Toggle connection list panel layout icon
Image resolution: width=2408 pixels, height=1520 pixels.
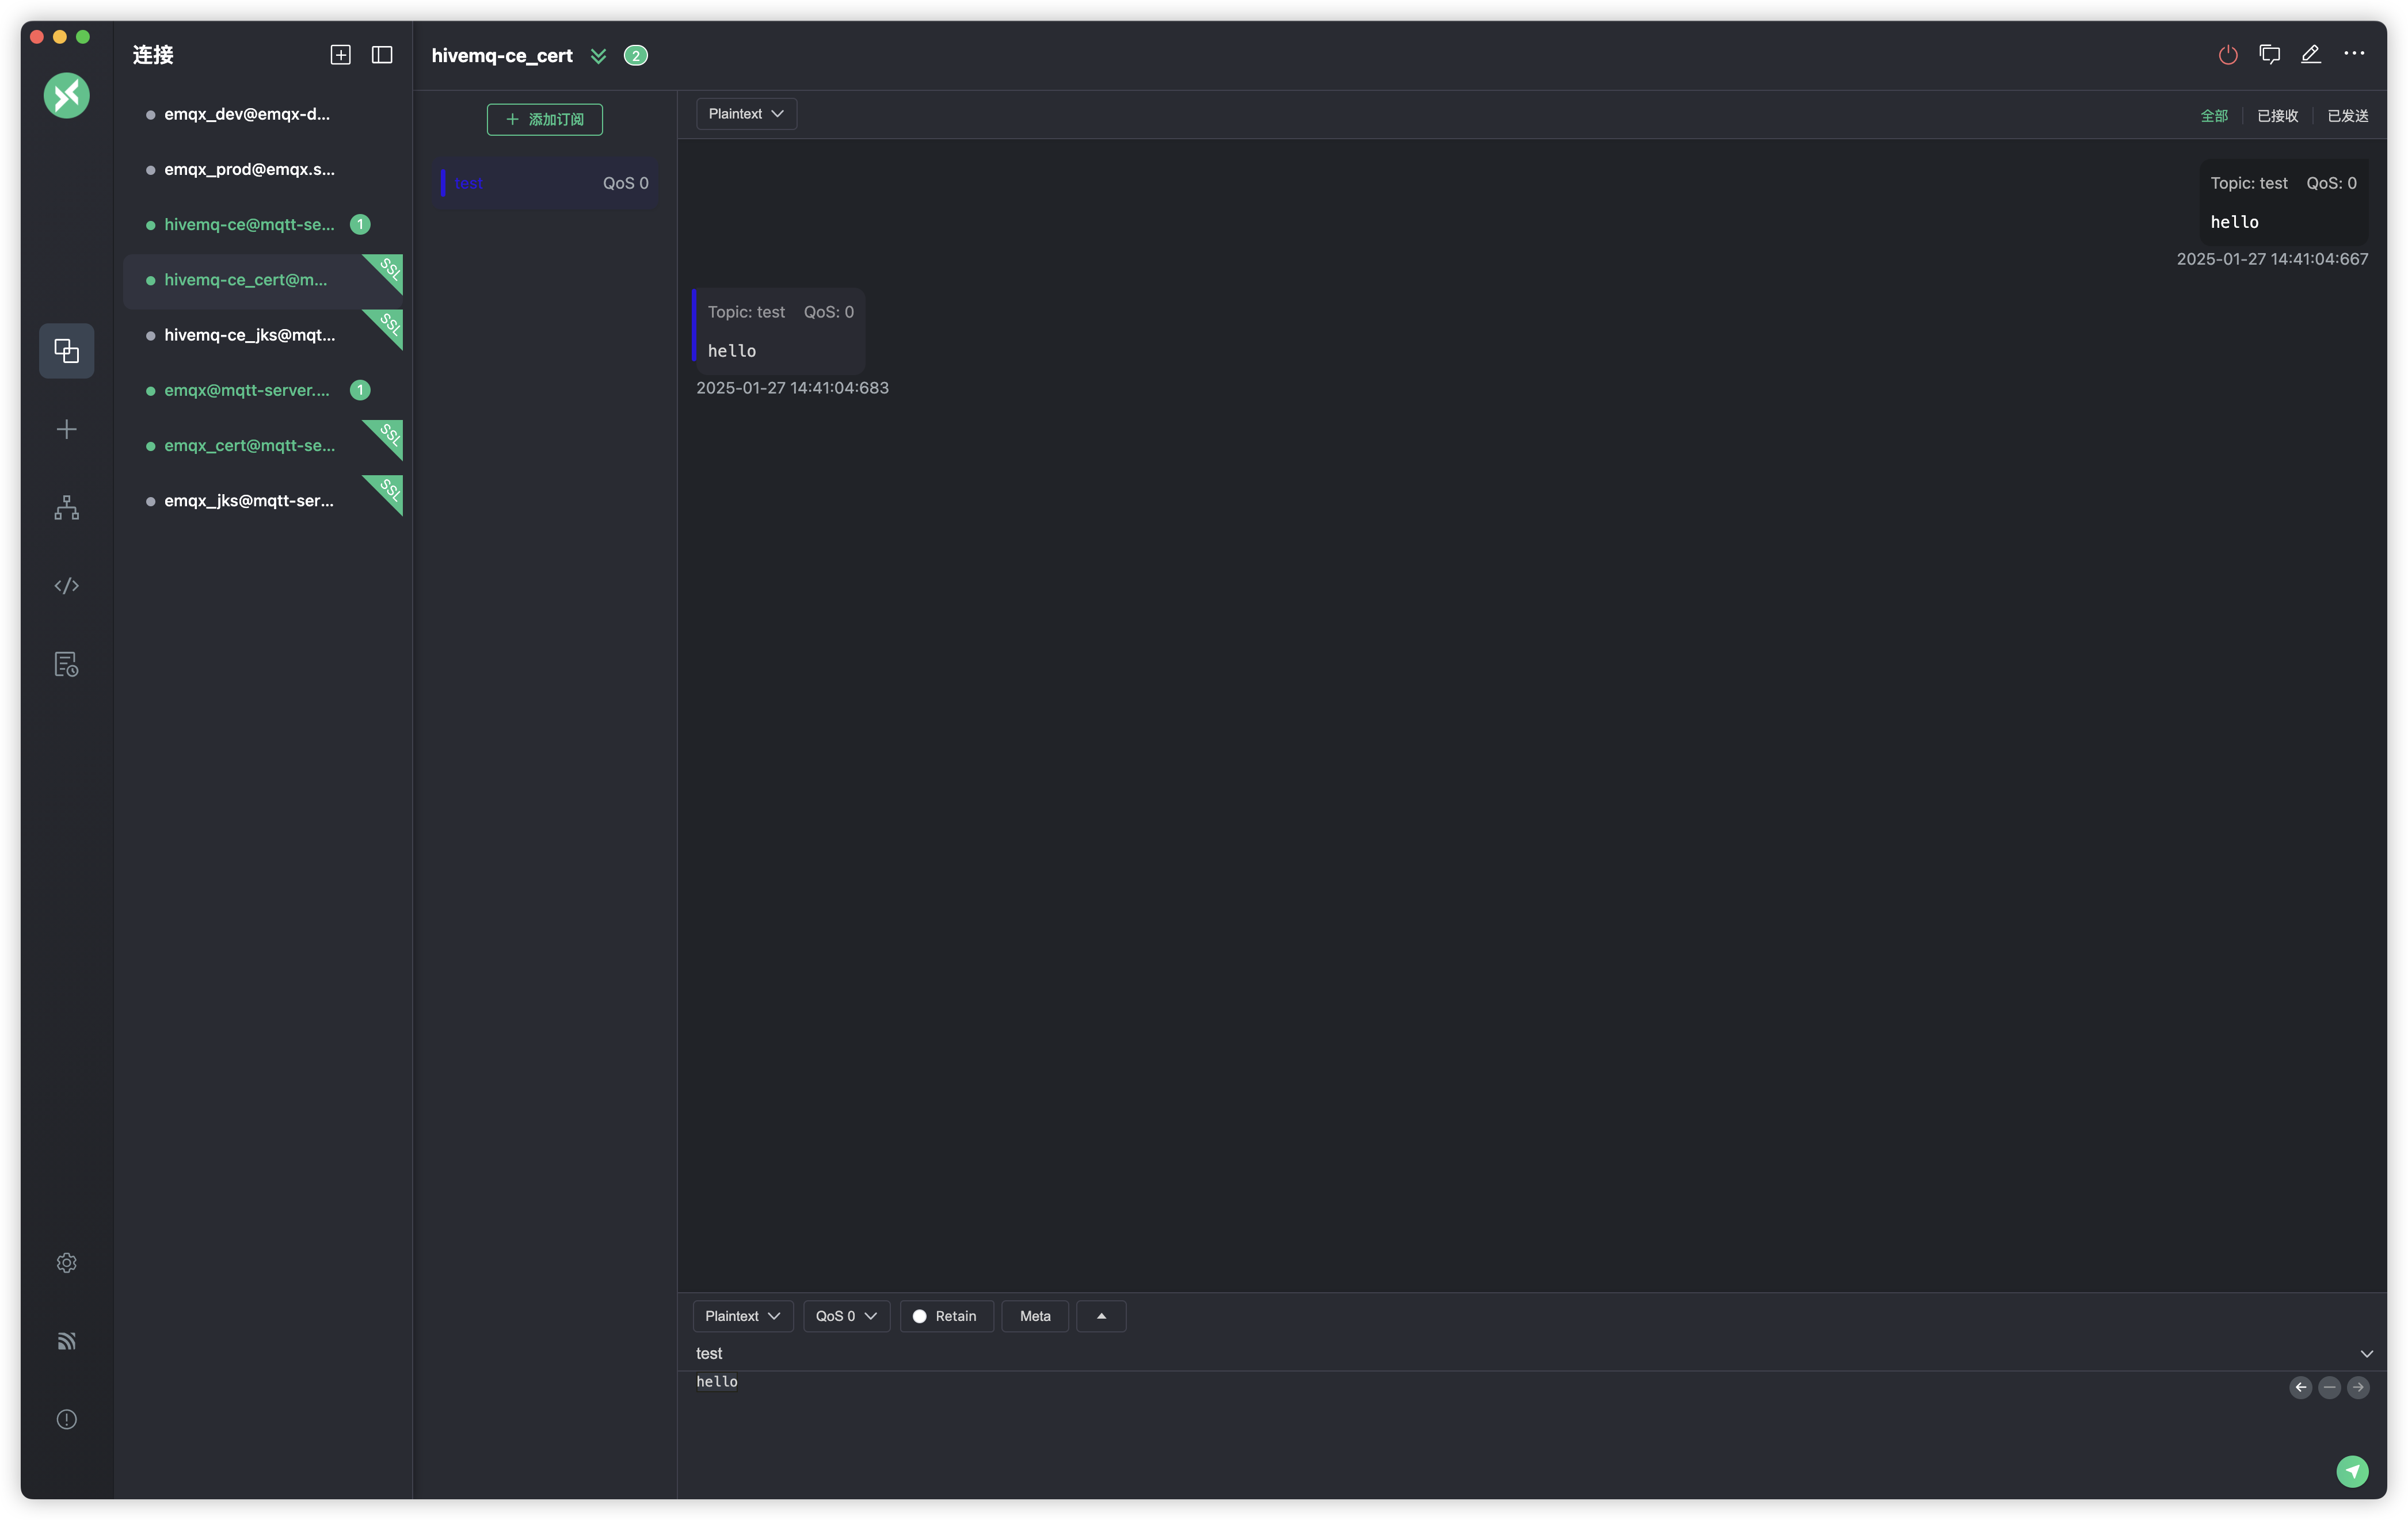click(x=382, y=55)
